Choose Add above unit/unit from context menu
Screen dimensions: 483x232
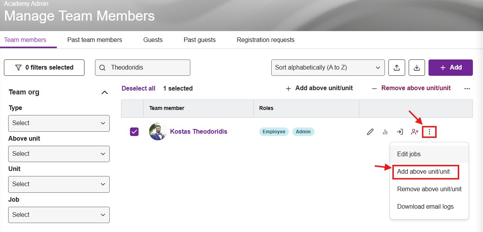tap(426, 172)
